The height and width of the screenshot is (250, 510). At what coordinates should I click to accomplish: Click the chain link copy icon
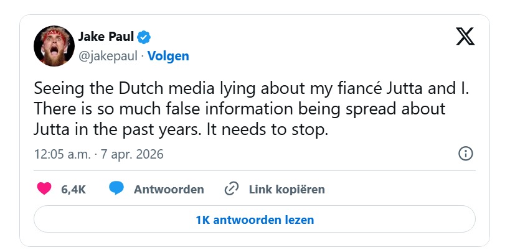pyautogui.click(x=232, y=189)
